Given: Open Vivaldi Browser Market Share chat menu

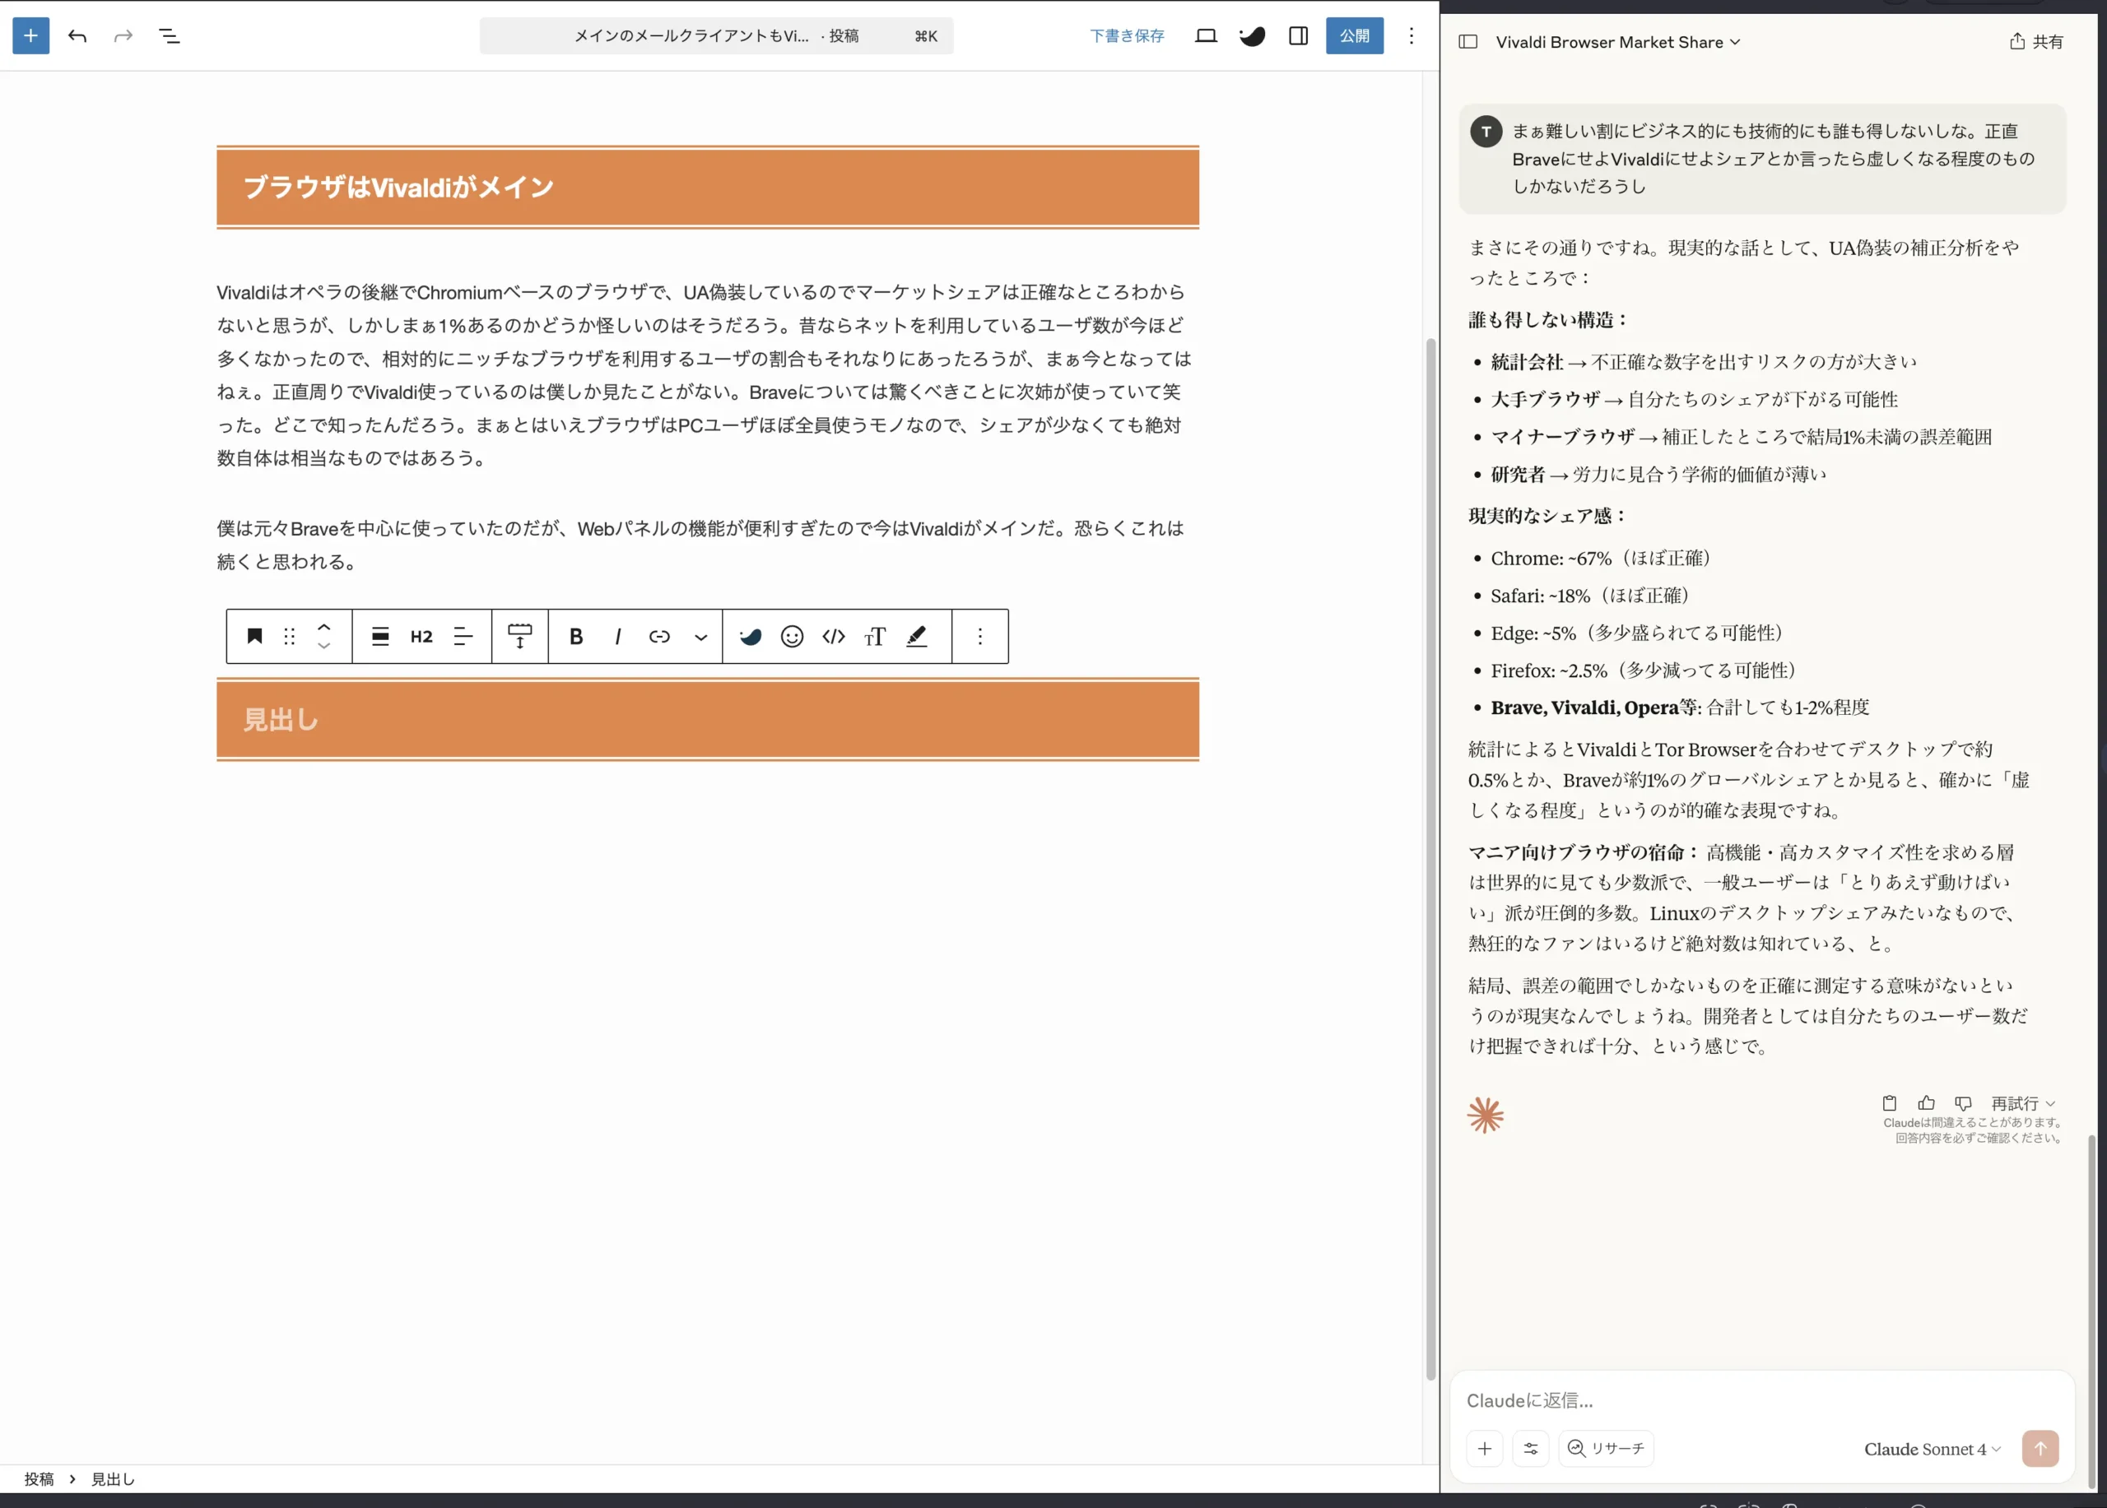Looking at the screenshot, I should coord(1617,42).
